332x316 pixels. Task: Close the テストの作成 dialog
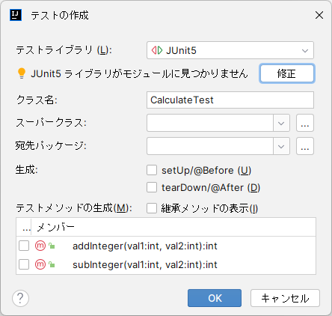click(319, 15)
